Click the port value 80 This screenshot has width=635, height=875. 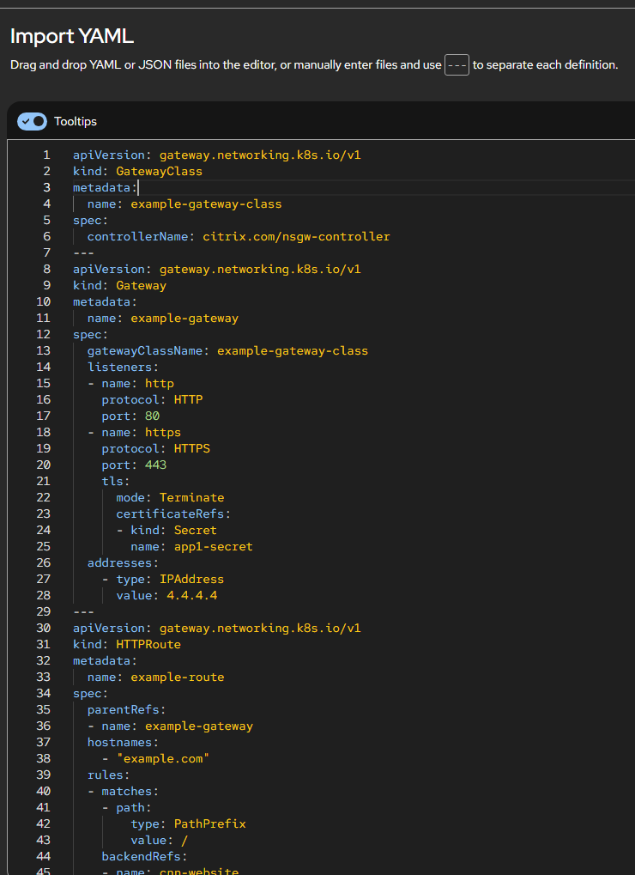point(152,416)
